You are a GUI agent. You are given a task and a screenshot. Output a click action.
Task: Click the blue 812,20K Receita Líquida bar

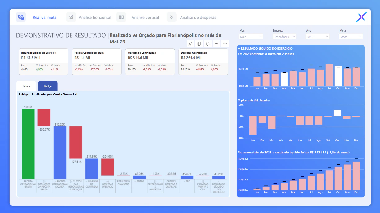click(x=60, y=153)
